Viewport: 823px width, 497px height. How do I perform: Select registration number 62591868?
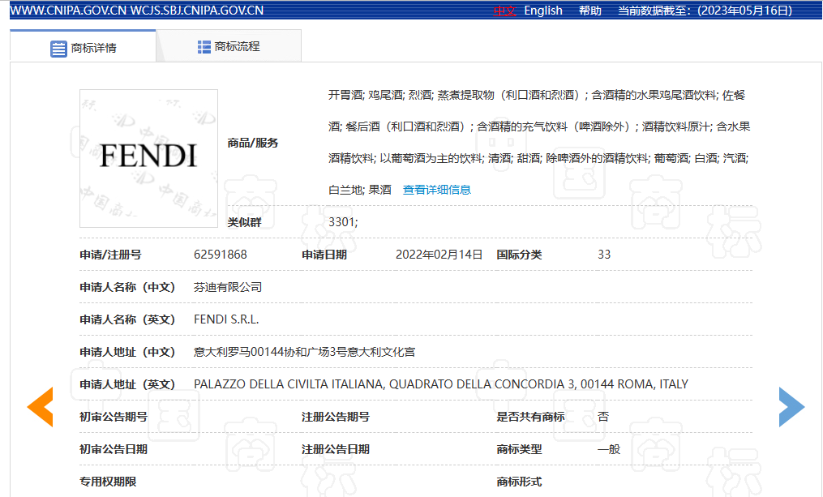tap(221, 255)
